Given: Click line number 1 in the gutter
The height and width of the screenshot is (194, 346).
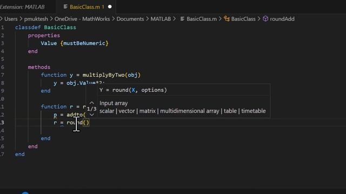Looking at the screenshot, I should (x=2, y=27).
